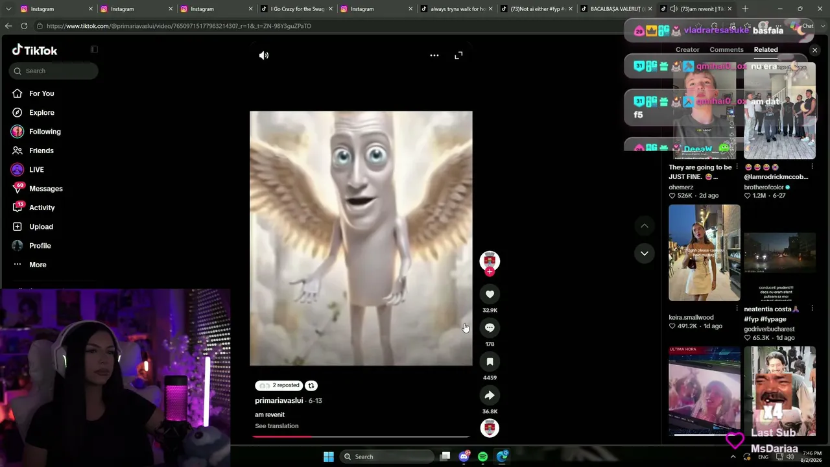Open the godriverbucharest creator name
830x467 pixels.
coord(769,329)
